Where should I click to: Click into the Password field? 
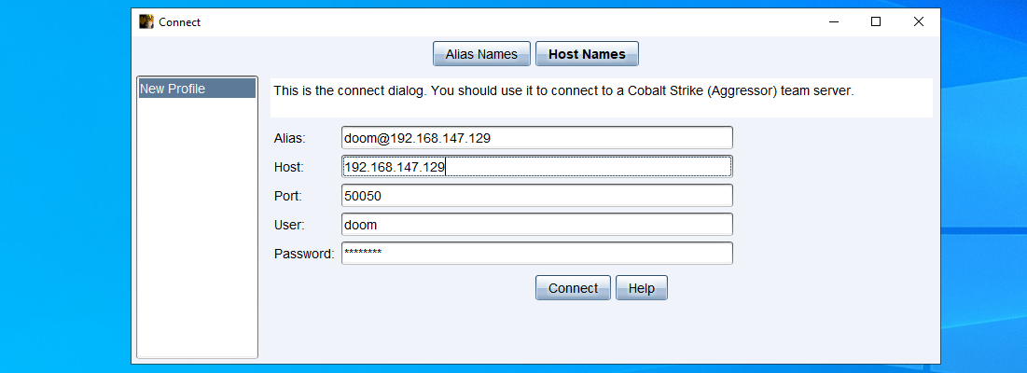pos(536,254)
